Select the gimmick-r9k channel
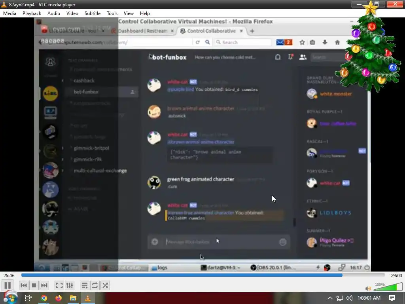This screenshot has width=405, height=304. pyautogui.click(x=87, y=160)
